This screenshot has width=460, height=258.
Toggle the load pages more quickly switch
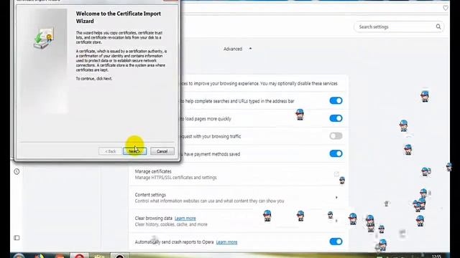pyautogui.click(x=336, y=118)
